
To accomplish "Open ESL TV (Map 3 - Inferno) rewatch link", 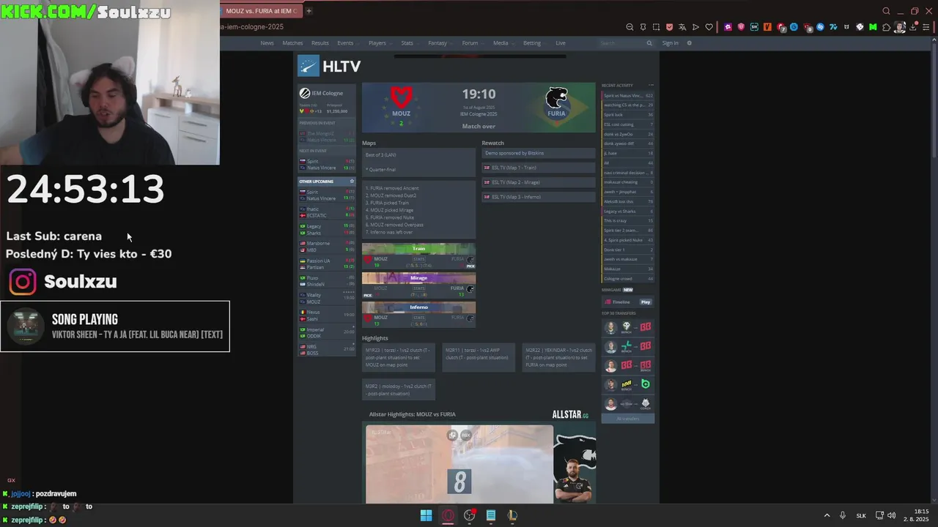I will click(539, 197).
